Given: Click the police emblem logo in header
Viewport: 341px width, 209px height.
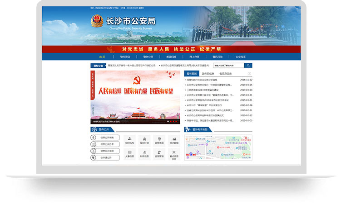Looking at the screenshot, I should (97, 21).
